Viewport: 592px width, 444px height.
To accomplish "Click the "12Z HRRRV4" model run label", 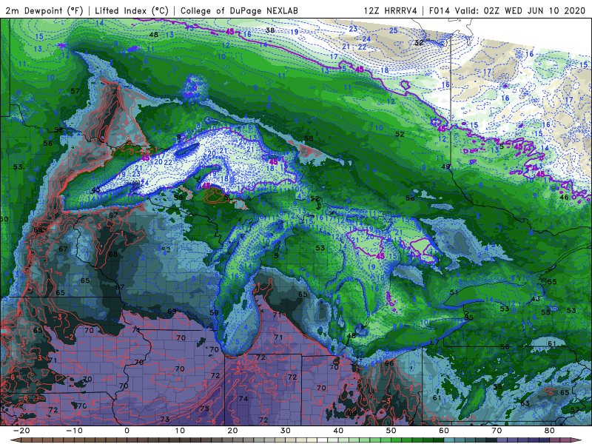I will [391, 10].
